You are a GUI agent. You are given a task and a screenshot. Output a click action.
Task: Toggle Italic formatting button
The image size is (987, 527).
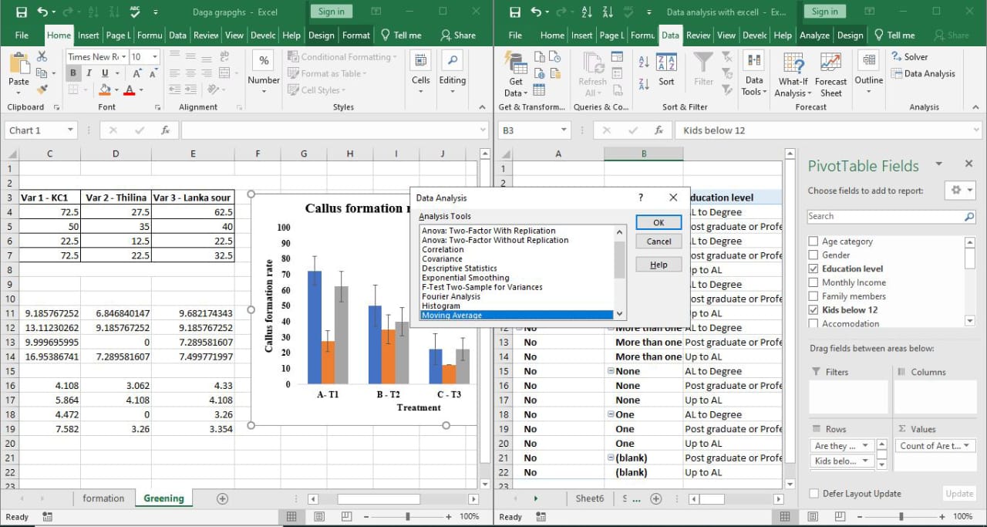[x=89, y=73]
